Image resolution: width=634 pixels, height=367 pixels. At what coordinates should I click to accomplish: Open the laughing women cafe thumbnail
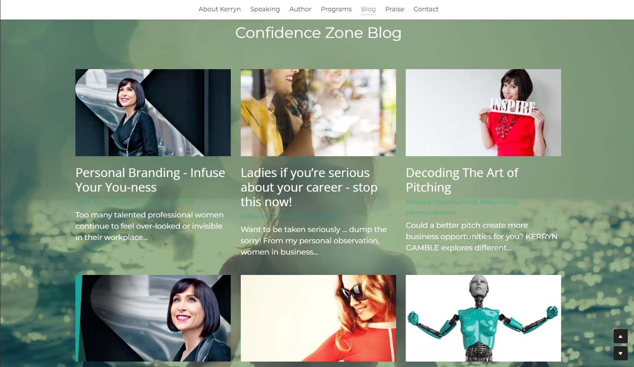click(318, 112)
